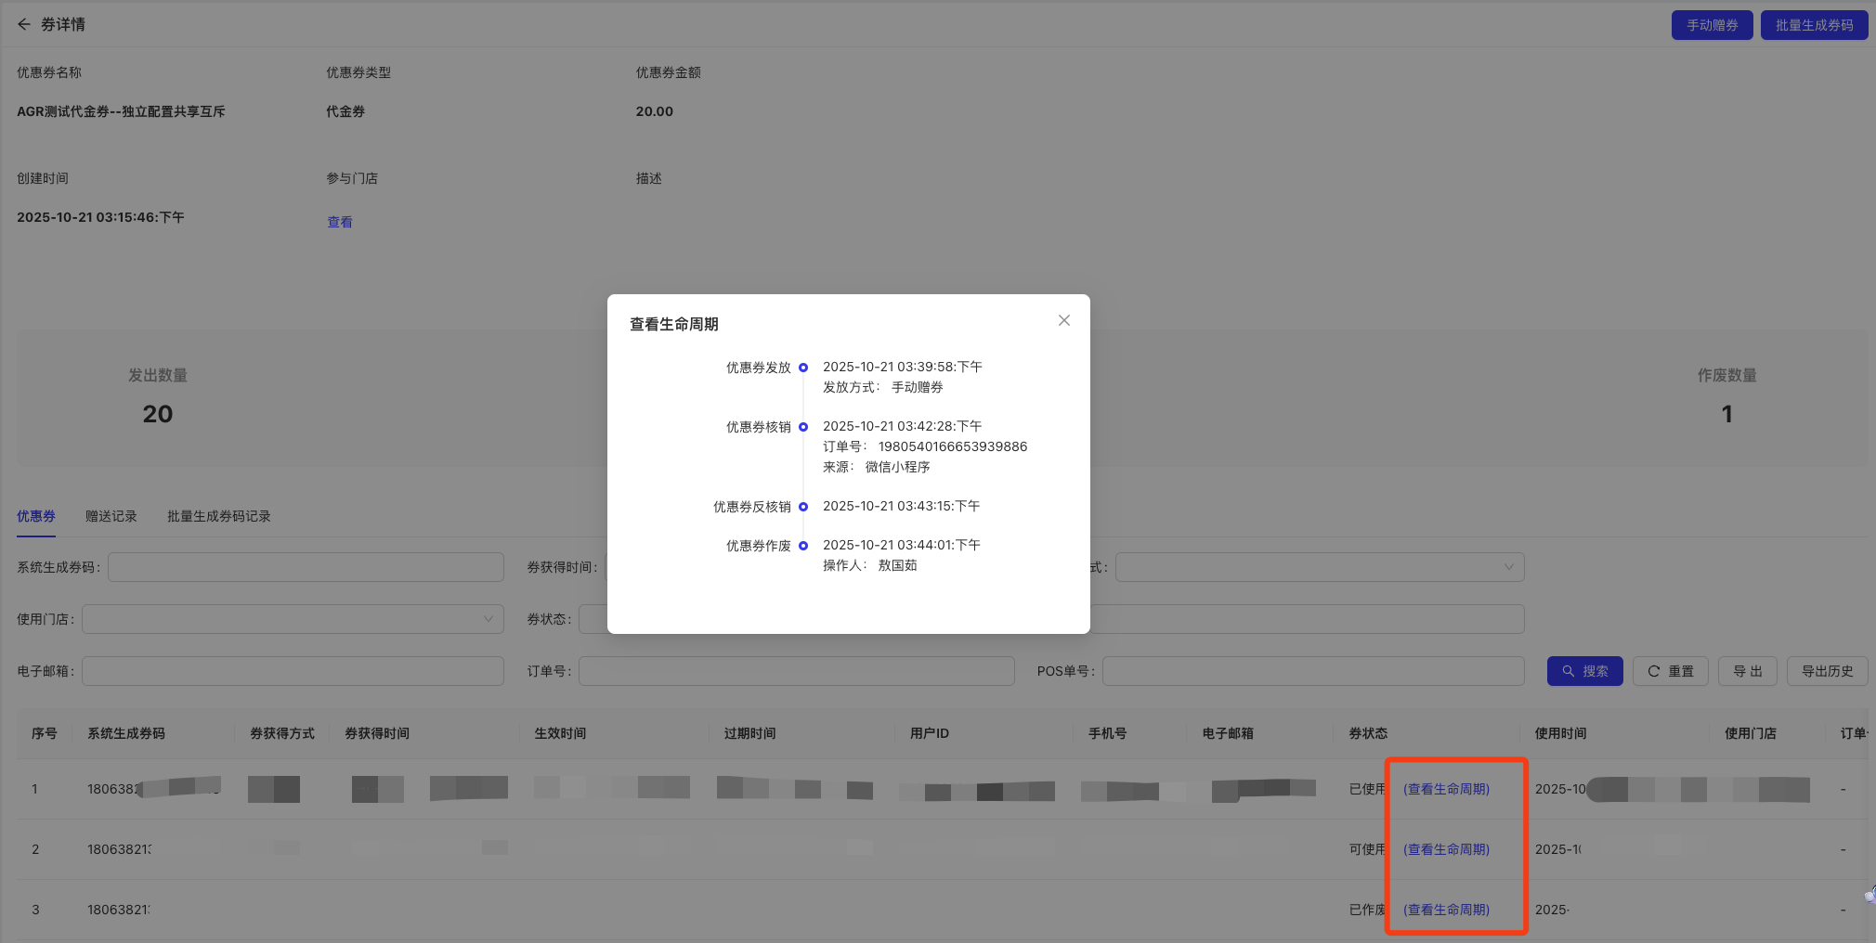
Task: Click the 导出 export button
Action: (1747, 671)
